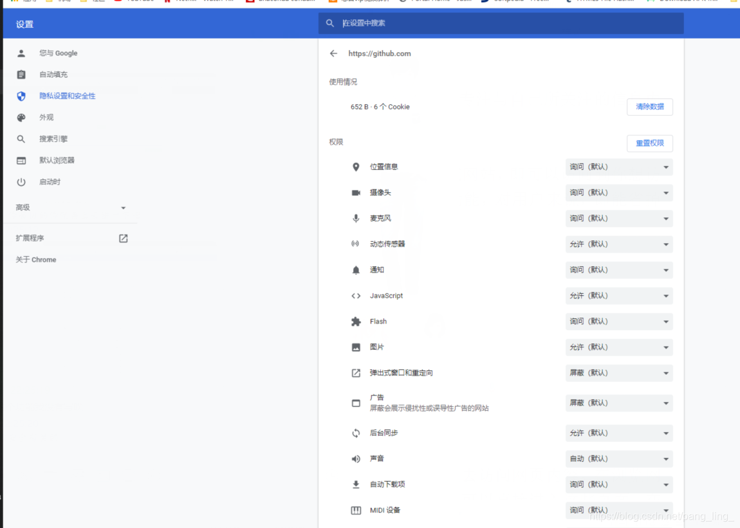740x528 pixels.
Task: Open 关于 Chrome page
Action: [x=36, y=260]
